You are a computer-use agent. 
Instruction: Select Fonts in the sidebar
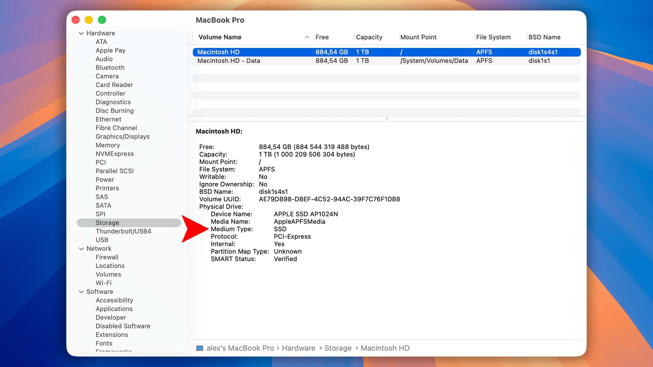point(104,343)
